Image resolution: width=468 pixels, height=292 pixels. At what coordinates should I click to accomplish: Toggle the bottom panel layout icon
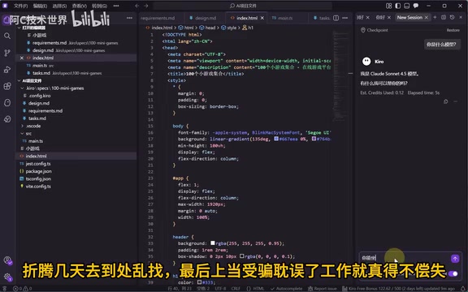(406, 6)
